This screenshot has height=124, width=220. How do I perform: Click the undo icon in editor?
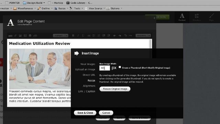[x=114, y=35]
